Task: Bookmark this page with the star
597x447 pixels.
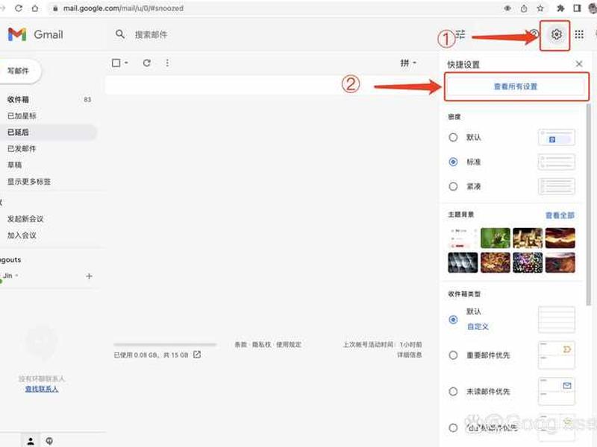Action: tap(540, 8)
